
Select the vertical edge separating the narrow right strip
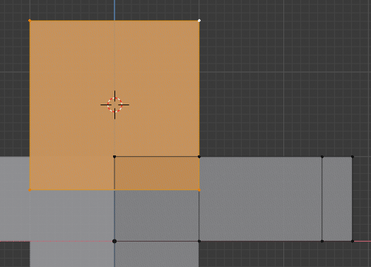click(x=322, y=199)
